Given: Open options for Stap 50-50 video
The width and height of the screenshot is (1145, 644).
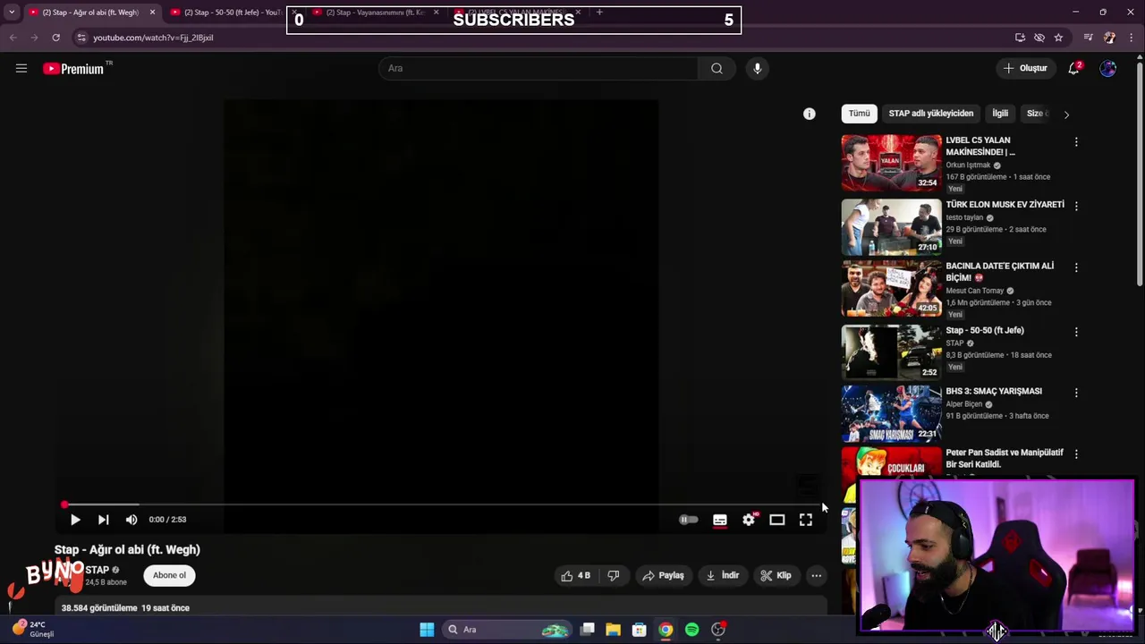Looking at the screenshot, I should (1076, 332).
